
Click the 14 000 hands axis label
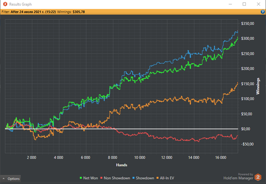[193, 157]
